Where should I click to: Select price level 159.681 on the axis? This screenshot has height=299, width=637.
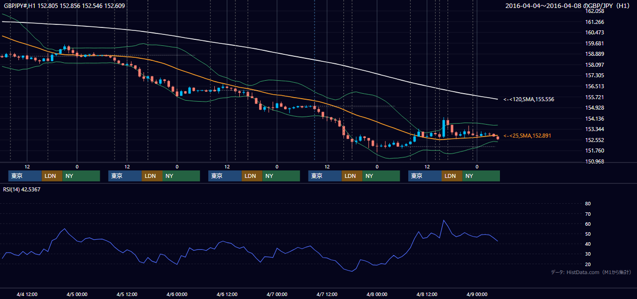(595, 43)
